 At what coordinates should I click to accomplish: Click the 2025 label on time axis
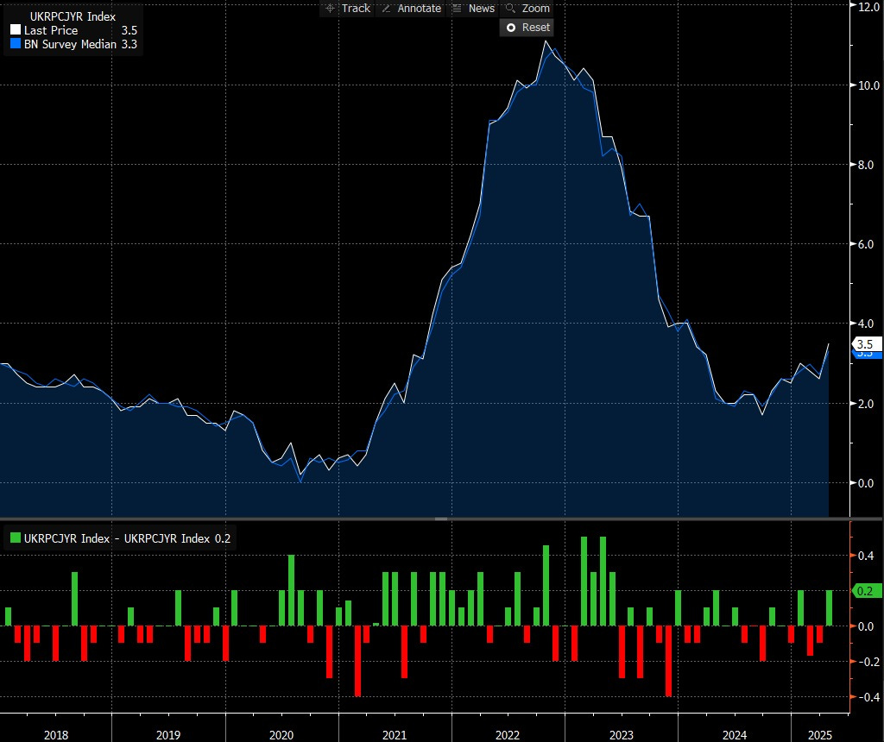[820, 735]
